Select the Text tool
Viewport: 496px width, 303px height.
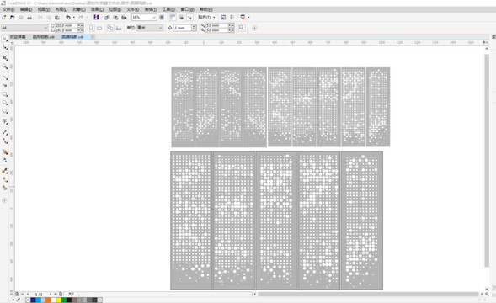coord(5,121)
